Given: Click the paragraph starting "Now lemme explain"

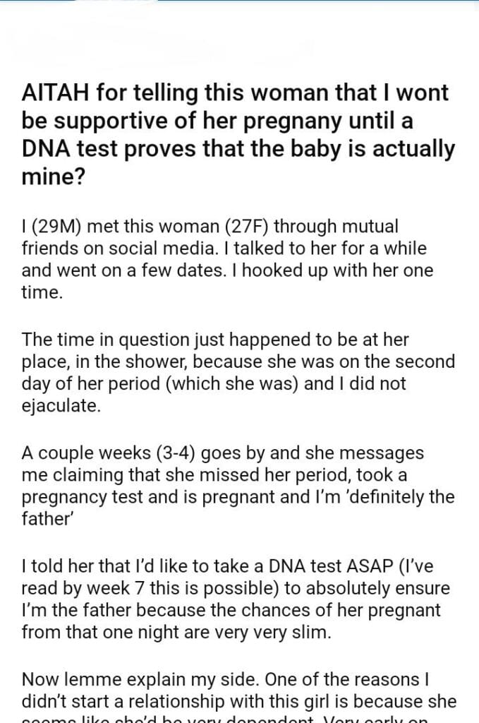Looking at the screenshot, I should [238, 689].
